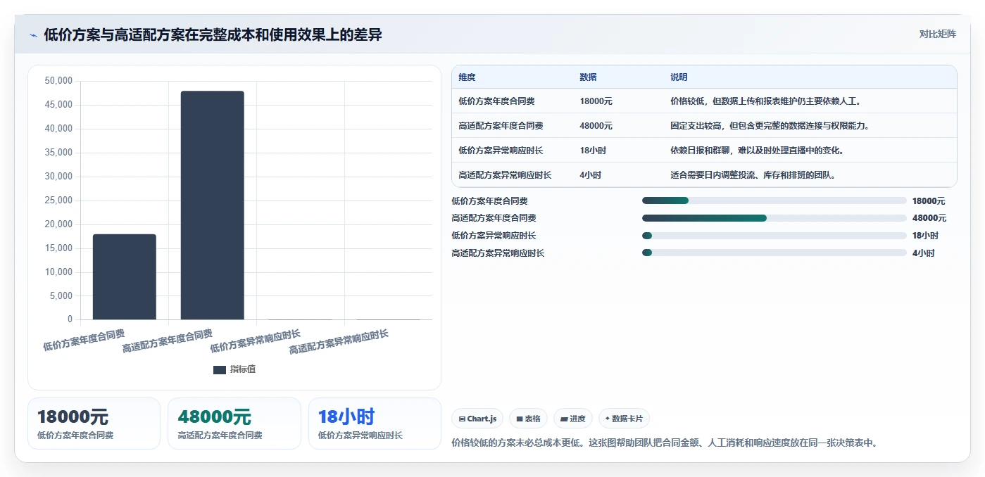The width and height of the screenshot is (985, 477).
Task: Click the 48000元 value in the table
Action: tap(596, 126)
